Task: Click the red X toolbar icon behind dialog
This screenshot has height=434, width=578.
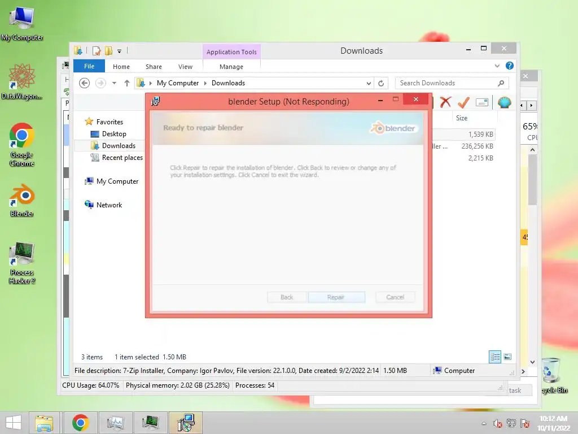Action: [x=445, y=102]
